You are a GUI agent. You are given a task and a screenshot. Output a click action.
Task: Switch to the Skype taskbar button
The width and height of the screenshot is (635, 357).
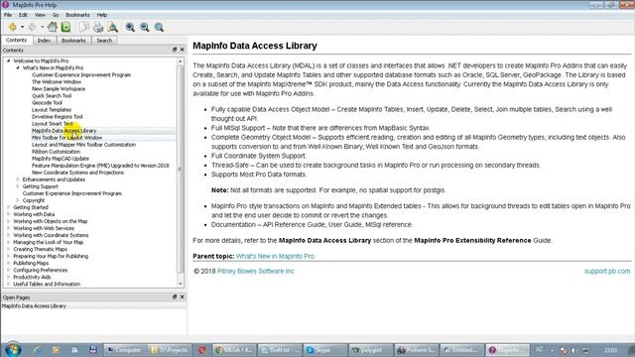(325, 350)
